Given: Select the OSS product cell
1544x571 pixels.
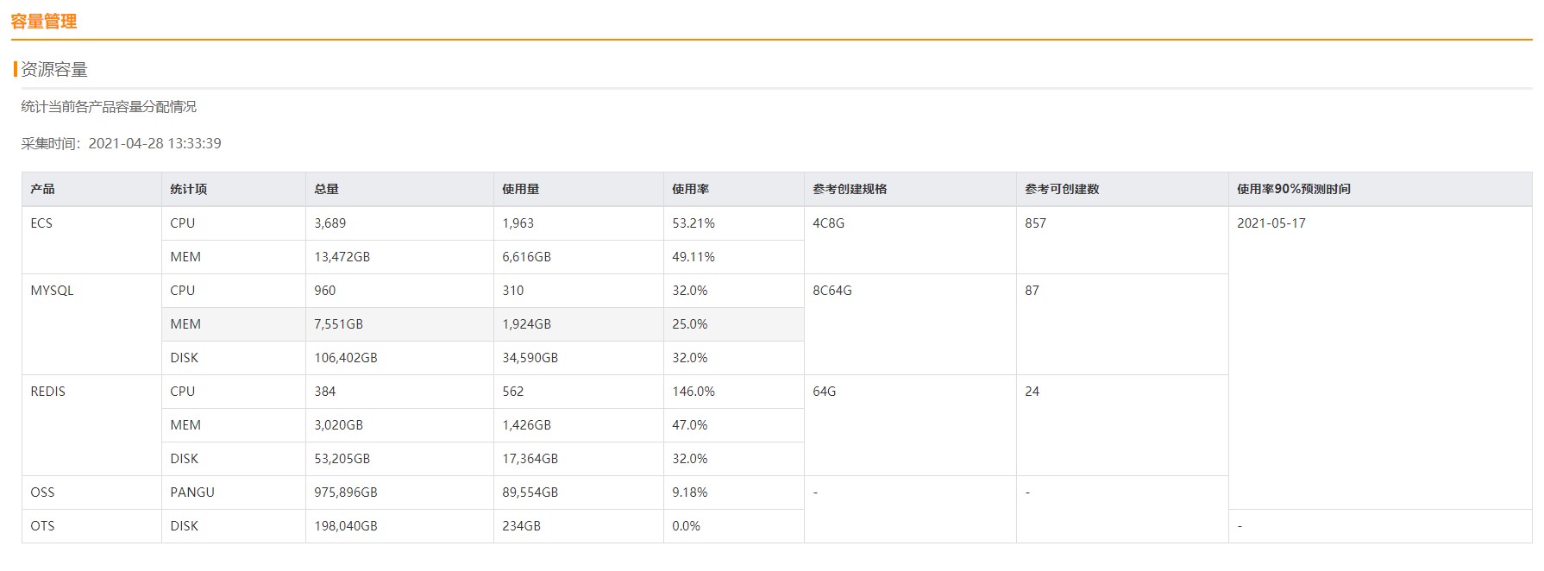Looking at the screenshot, I should tap(42, 493).
